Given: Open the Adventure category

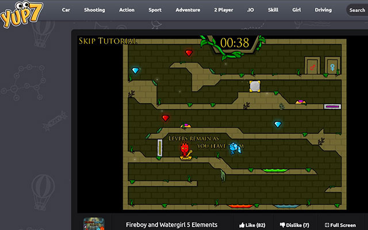Looking at the screenshot, I should pyautogui.click(x=188, y=10).
